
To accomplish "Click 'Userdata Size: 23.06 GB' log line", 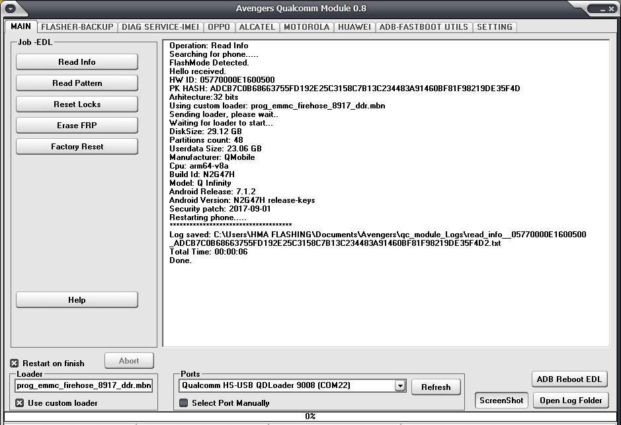I will pos(216,149).
